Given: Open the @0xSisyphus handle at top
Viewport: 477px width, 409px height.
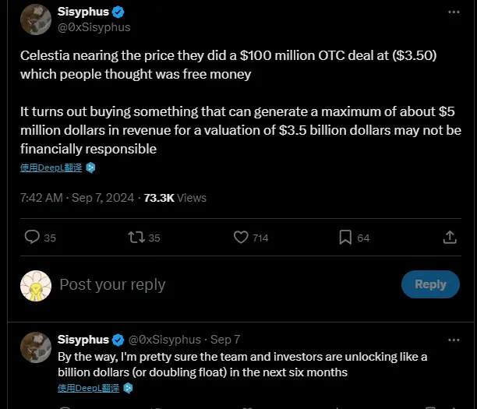Looking at the screenshot, I should [x=94, y=27].
